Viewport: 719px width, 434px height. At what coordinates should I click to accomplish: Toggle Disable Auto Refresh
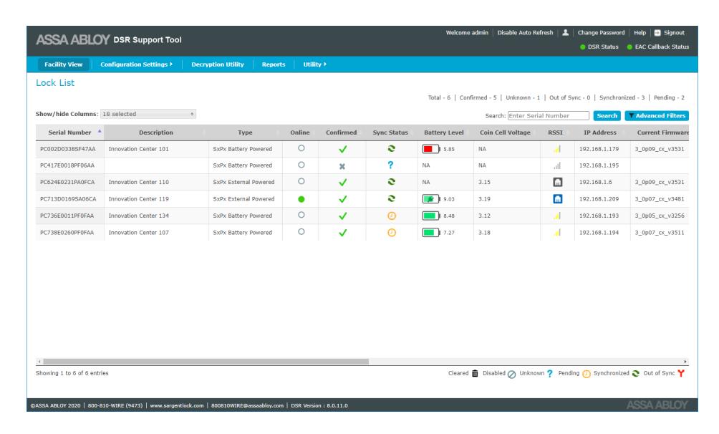(525, 32)
